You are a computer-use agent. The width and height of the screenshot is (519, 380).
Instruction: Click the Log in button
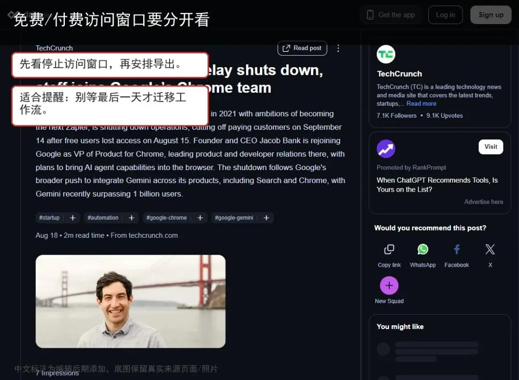click(x=445, y=15)
